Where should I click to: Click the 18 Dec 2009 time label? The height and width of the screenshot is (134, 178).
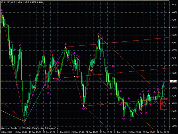[6, 132]
